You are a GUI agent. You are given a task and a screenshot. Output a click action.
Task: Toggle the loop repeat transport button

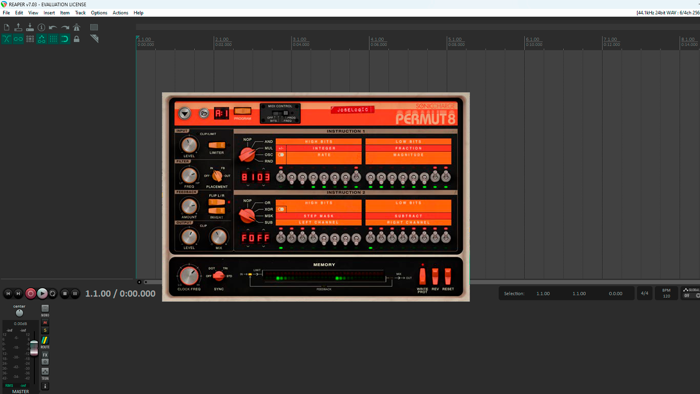[53, 293]
